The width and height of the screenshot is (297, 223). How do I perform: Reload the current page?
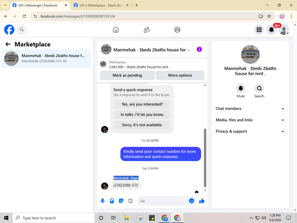pos(24,16)
